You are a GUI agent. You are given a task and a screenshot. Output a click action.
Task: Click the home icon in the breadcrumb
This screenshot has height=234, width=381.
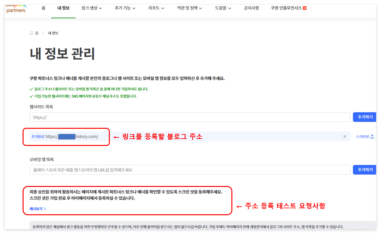click(x=31, y=33)
